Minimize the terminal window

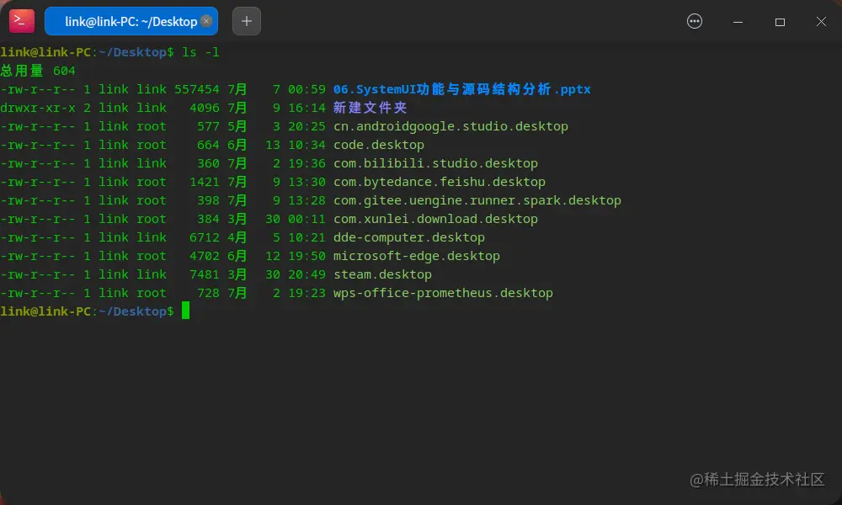(738, 22)
